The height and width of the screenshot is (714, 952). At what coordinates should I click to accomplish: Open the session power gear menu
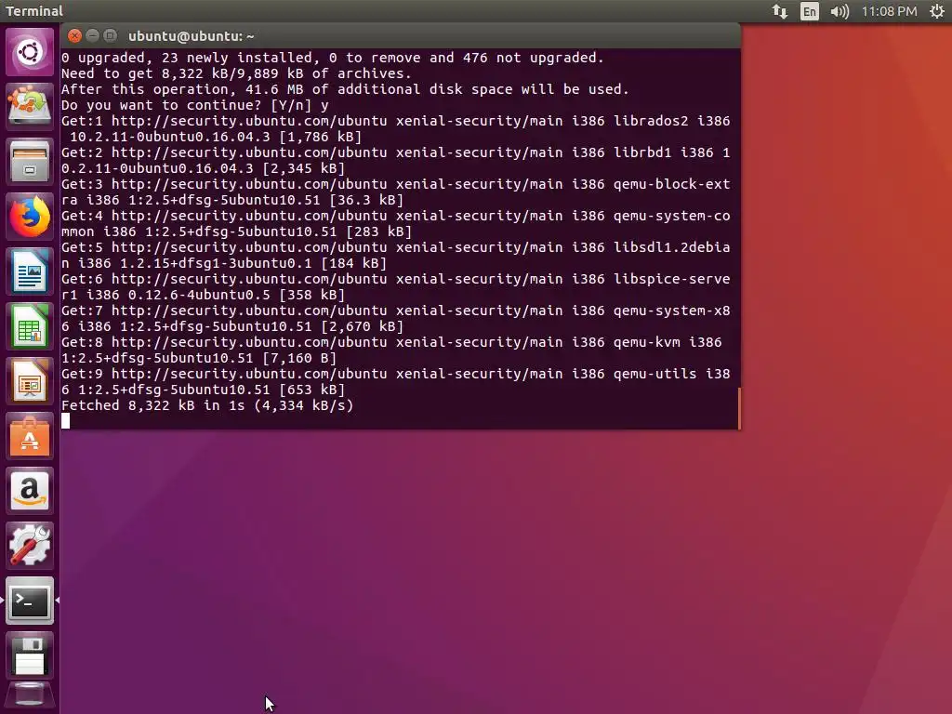[x=937, y=11]
